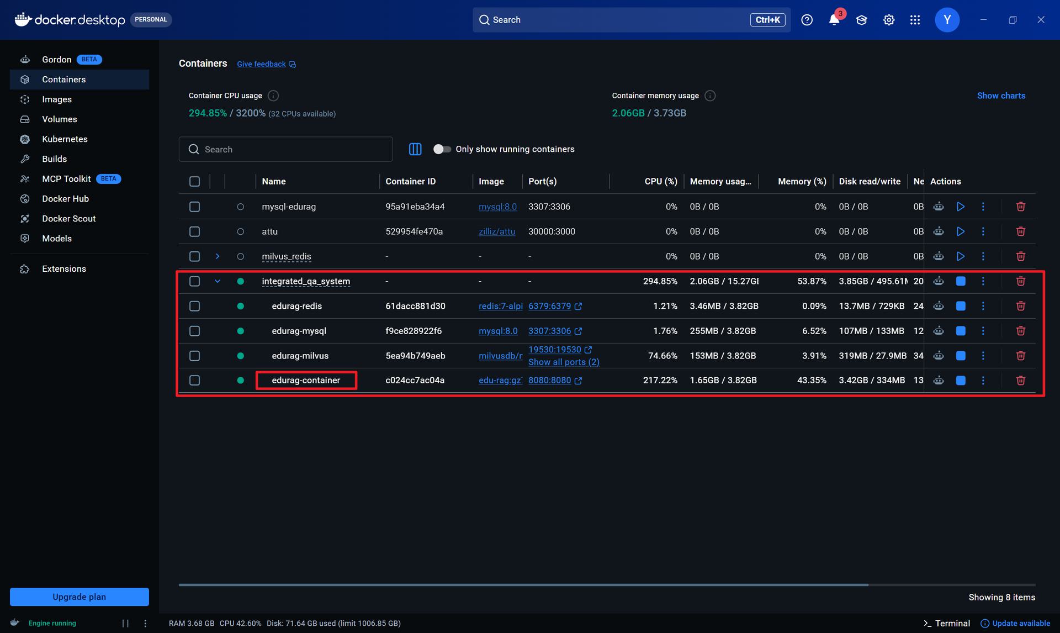Go to Images in the sidebar

[x=79, y=99]
